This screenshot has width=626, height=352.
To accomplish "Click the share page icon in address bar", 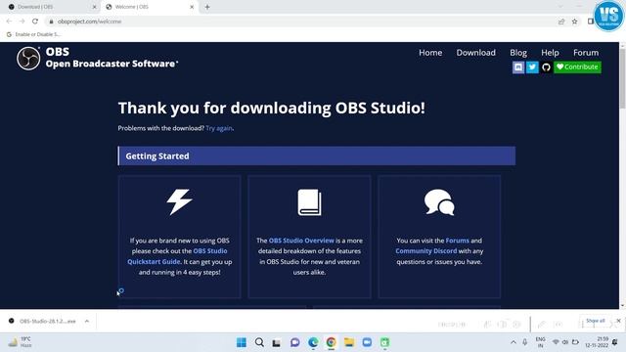I will (x=561, y=22).
